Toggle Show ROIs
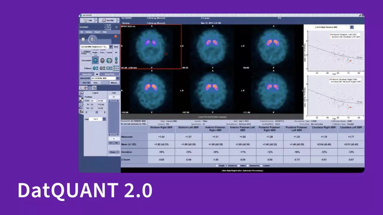383x215 pixels. [x=87, y=74]
